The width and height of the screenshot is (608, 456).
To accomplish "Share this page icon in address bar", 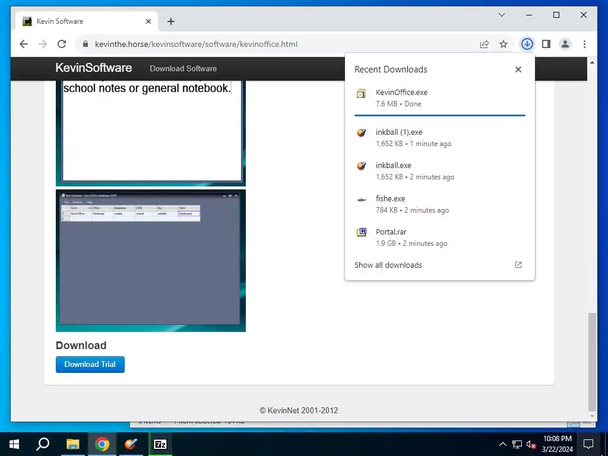I will coord(484,44).
